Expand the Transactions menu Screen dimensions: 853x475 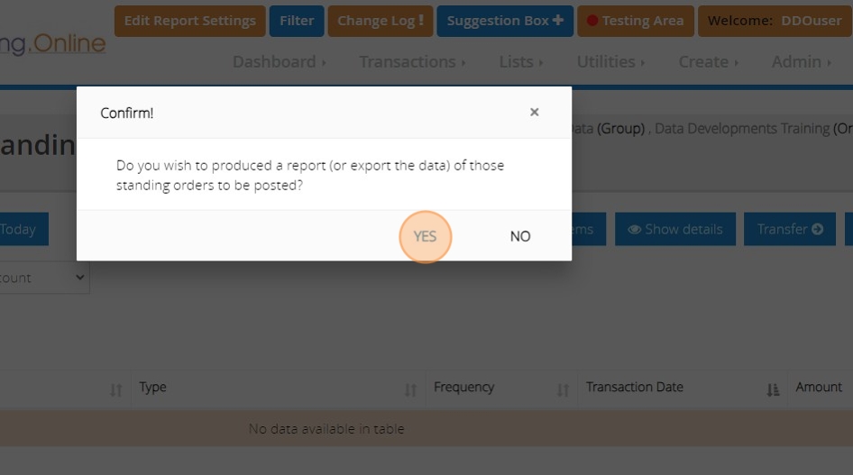(x=412, y=61)
